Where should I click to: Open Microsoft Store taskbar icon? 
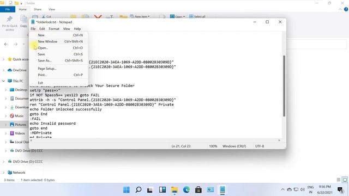pos(198,190)
